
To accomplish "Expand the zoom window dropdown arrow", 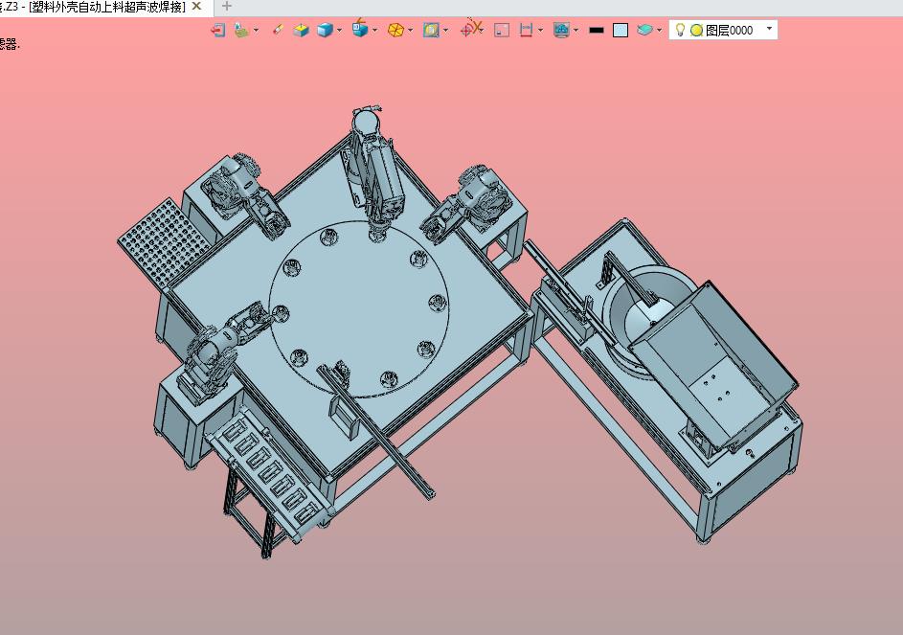I will pyautogui.click(x=445, y=31).
